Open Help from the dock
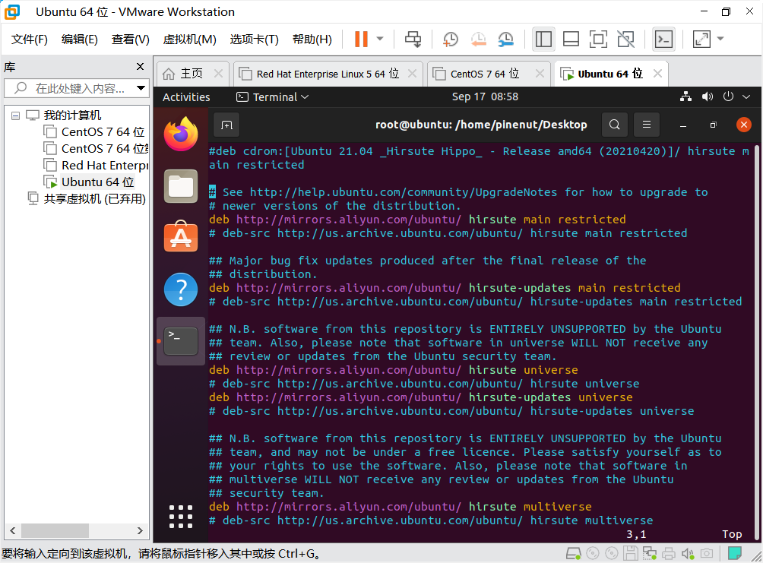This screenshot has height=563, width=763. (181, 289)
